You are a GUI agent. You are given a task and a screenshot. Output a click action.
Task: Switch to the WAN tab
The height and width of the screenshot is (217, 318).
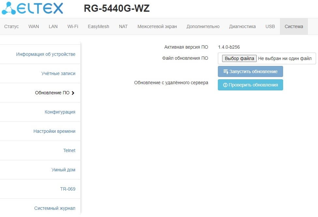[34, 26]
